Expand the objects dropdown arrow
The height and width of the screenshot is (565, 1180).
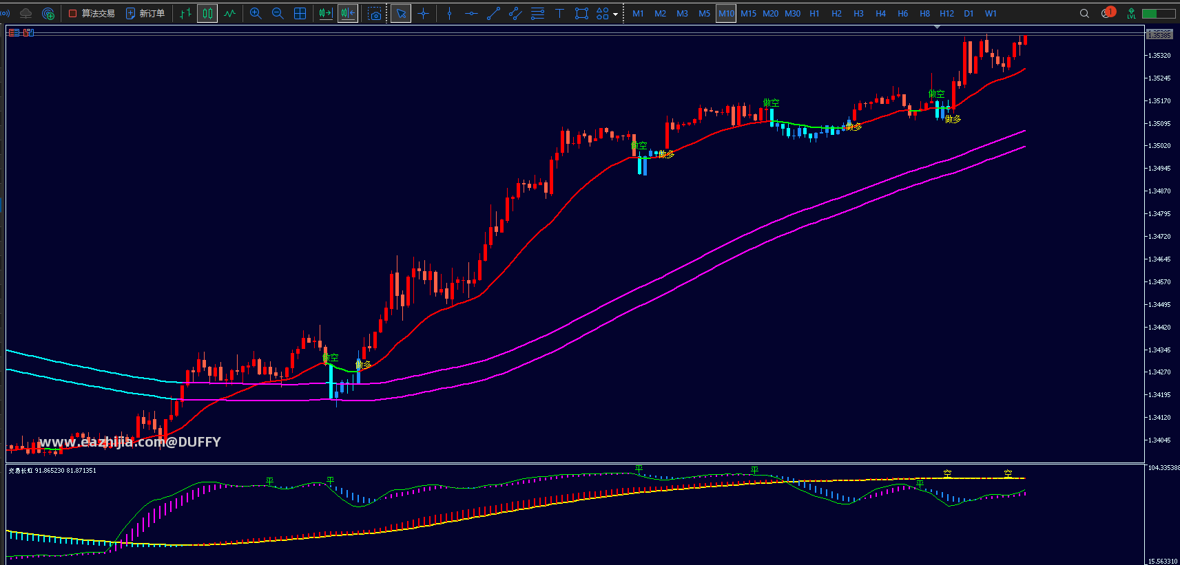click(615, 14)
